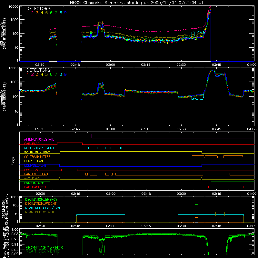This screenshot has height=258, width=258.
Task: Click the SAA_FLAG label
Action: coord(32,170)
